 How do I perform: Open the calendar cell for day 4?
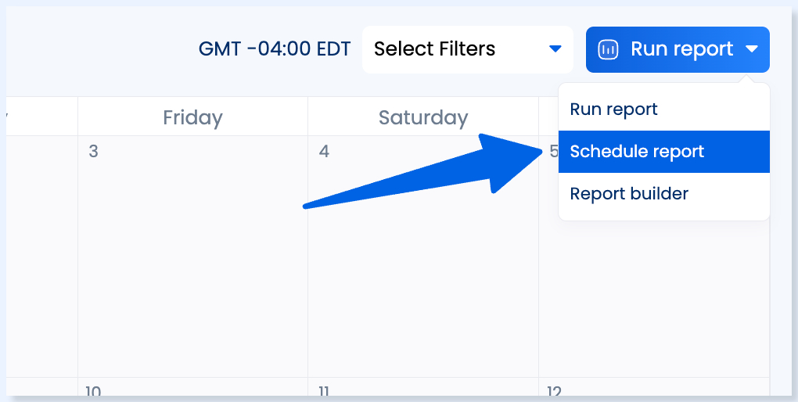pos(423,257)
